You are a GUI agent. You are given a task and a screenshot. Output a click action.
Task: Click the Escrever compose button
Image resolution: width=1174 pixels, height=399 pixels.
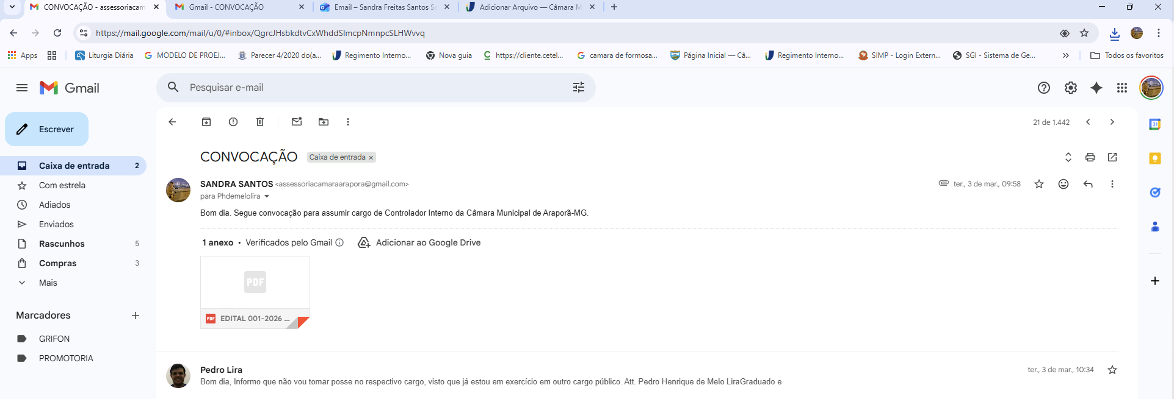click(47, 129)
